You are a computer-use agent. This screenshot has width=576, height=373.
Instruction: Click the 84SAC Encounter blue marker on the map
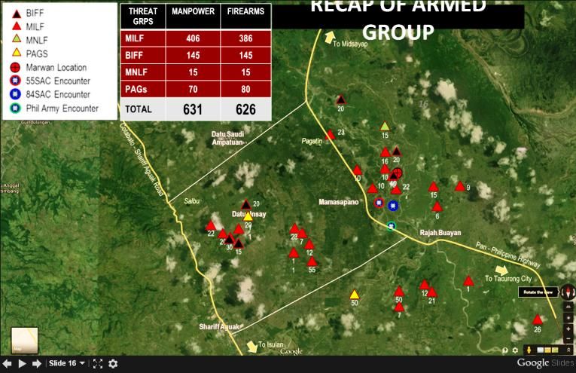392,205
